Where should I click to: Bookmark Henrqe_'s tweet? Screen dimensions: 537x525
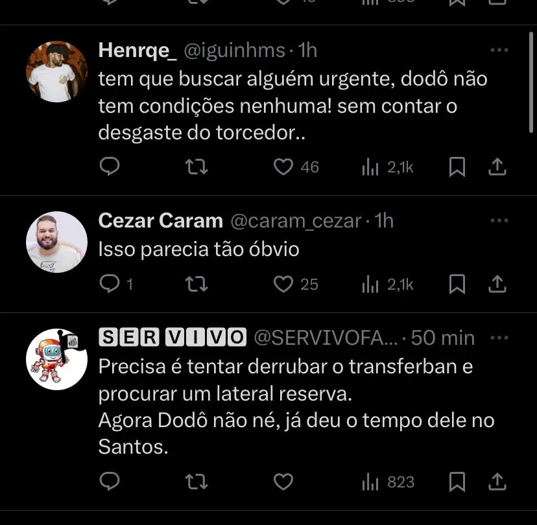(457, 167)
